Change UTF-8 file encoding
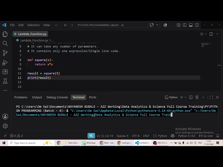Image resolution: width=223 pixels, height=167 pixels. [136, 136]
